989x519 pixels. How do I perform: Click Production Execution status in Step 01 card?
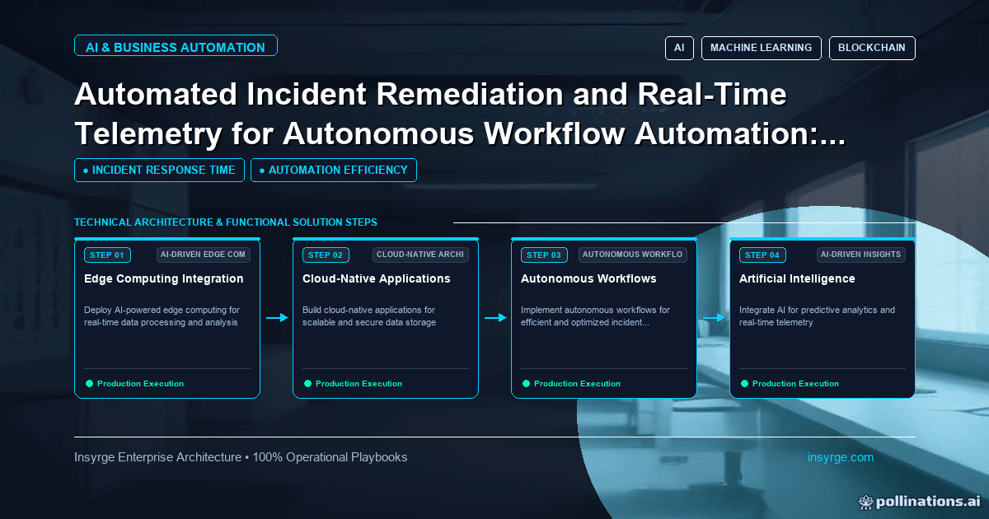tap(134, 384)
